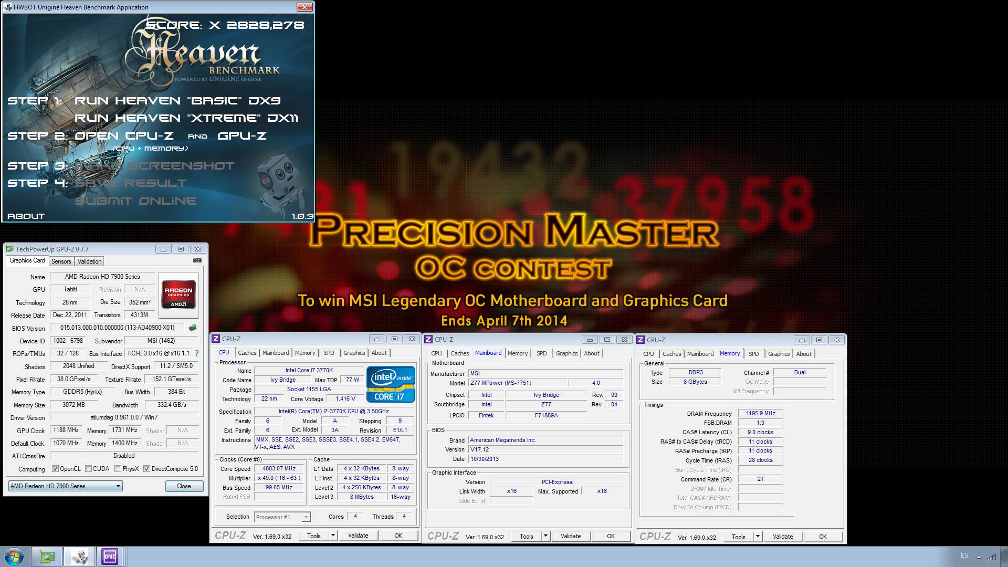Open the Windows Start orb
Screen dimensions: 1008x567
(x=14, y=556)
